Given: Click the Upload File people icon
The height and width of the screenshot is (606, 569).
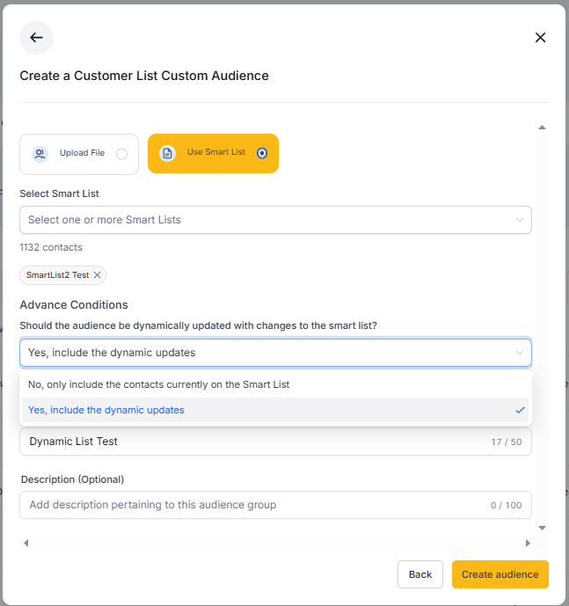Looking at the screenshot, I should 40,154.
